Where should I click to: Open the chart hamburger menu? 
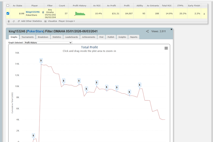tap(166, 48)
